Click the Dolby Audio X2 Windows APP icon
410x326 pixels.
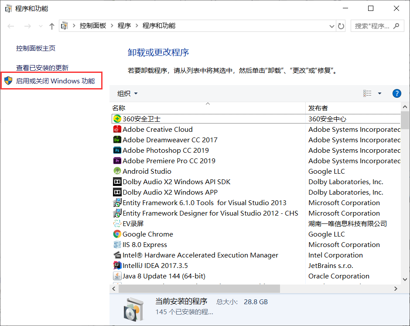117,192
